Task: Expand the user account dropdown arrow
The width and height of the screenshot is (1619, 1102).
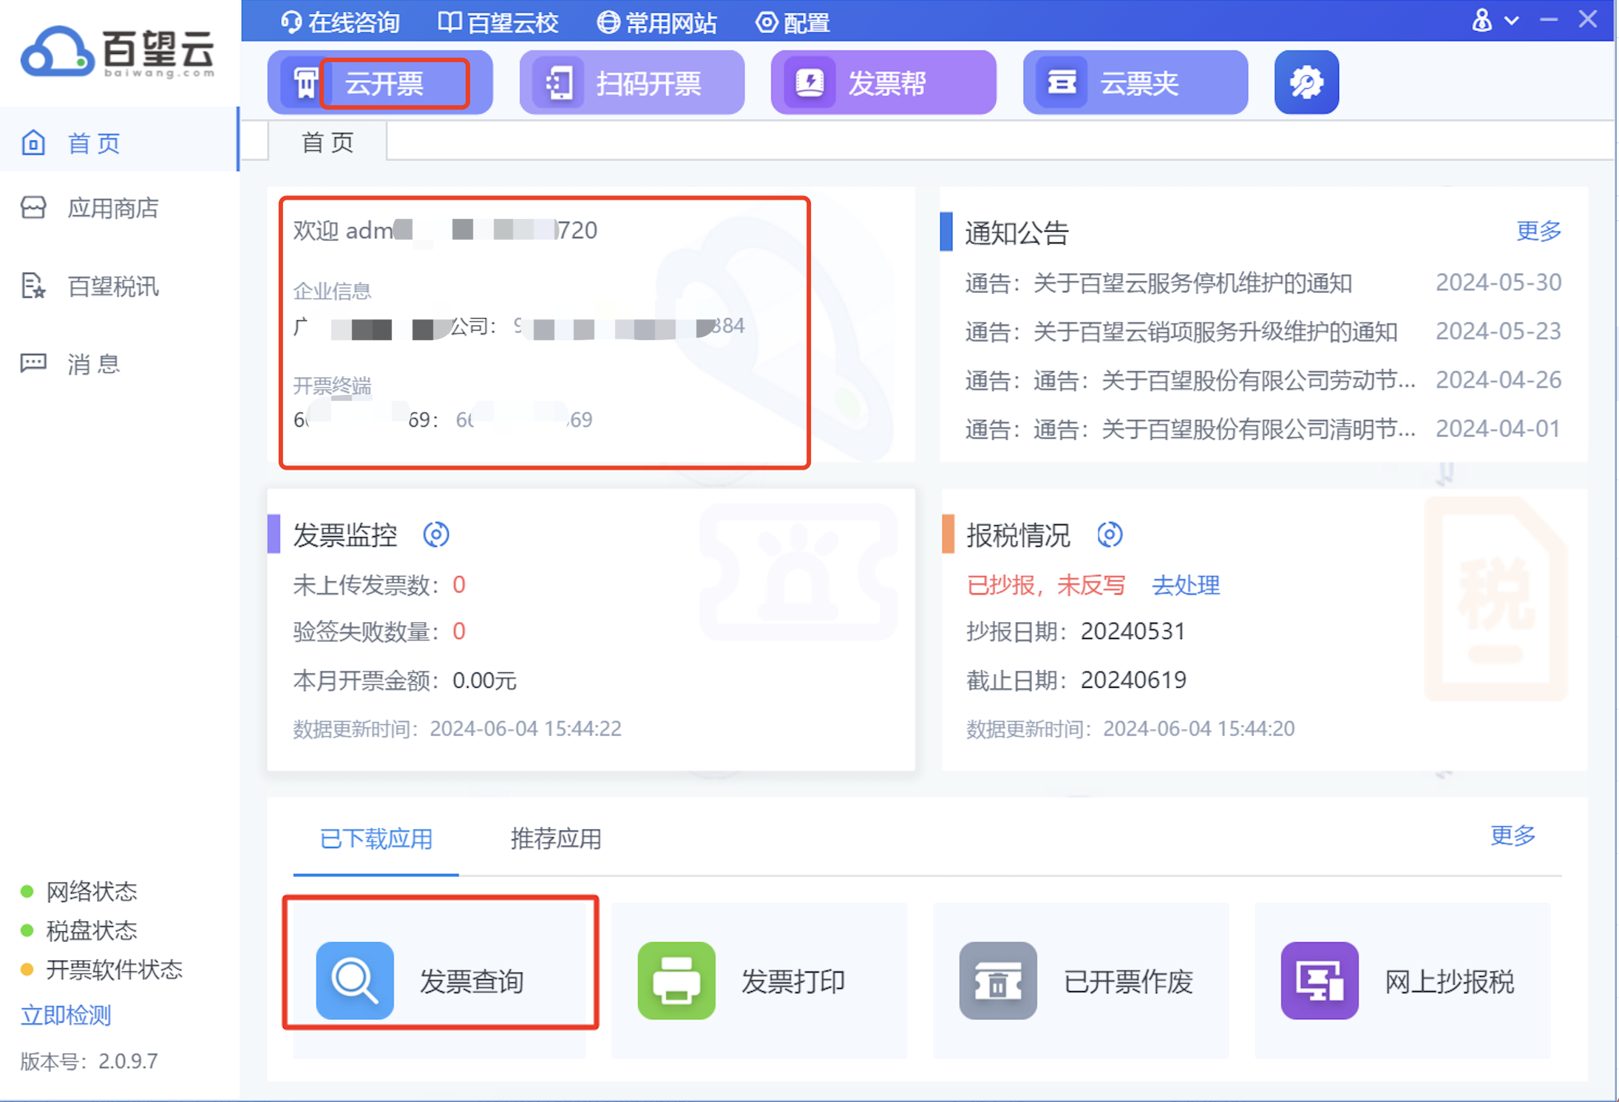Action: (1512, 21)
